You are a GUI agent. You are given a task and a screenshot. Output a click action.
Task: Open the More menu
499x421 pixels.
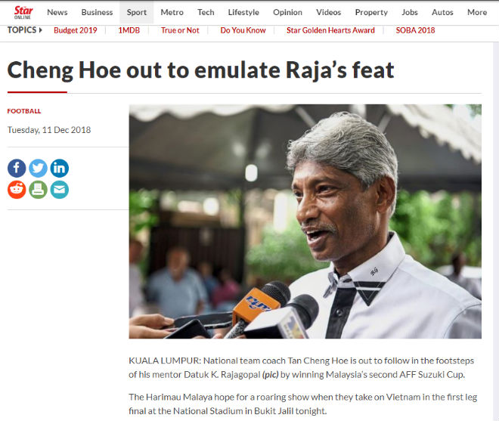click(477, 12)
